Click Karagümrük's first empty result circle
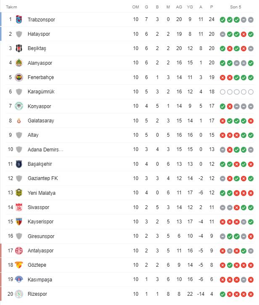The height and width of the screenshot is (305, 259). (x=222, y=92)
